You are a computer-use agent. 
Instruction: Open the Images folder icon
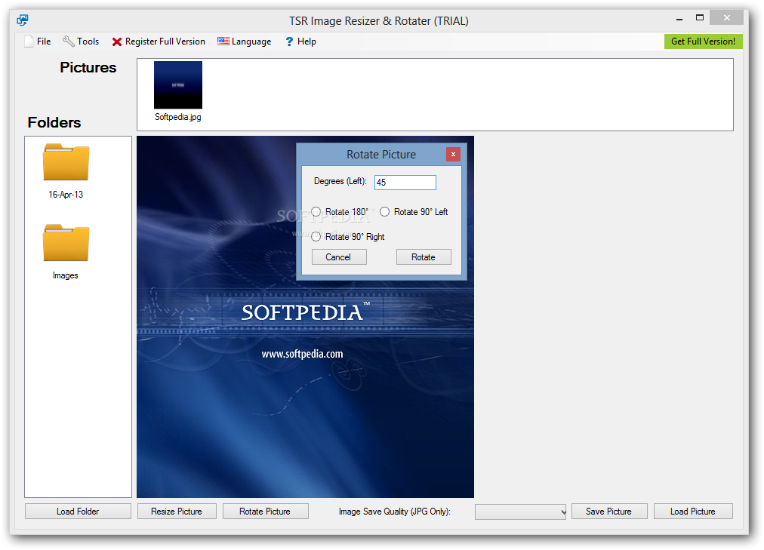coord(66,243)
